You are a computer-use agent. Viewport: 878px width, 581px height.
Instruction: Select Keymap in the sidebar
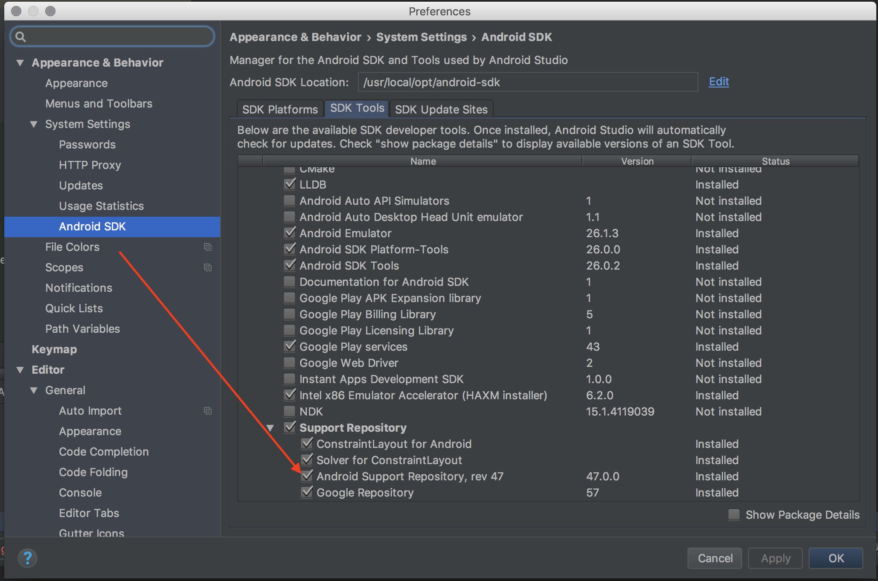54,349
